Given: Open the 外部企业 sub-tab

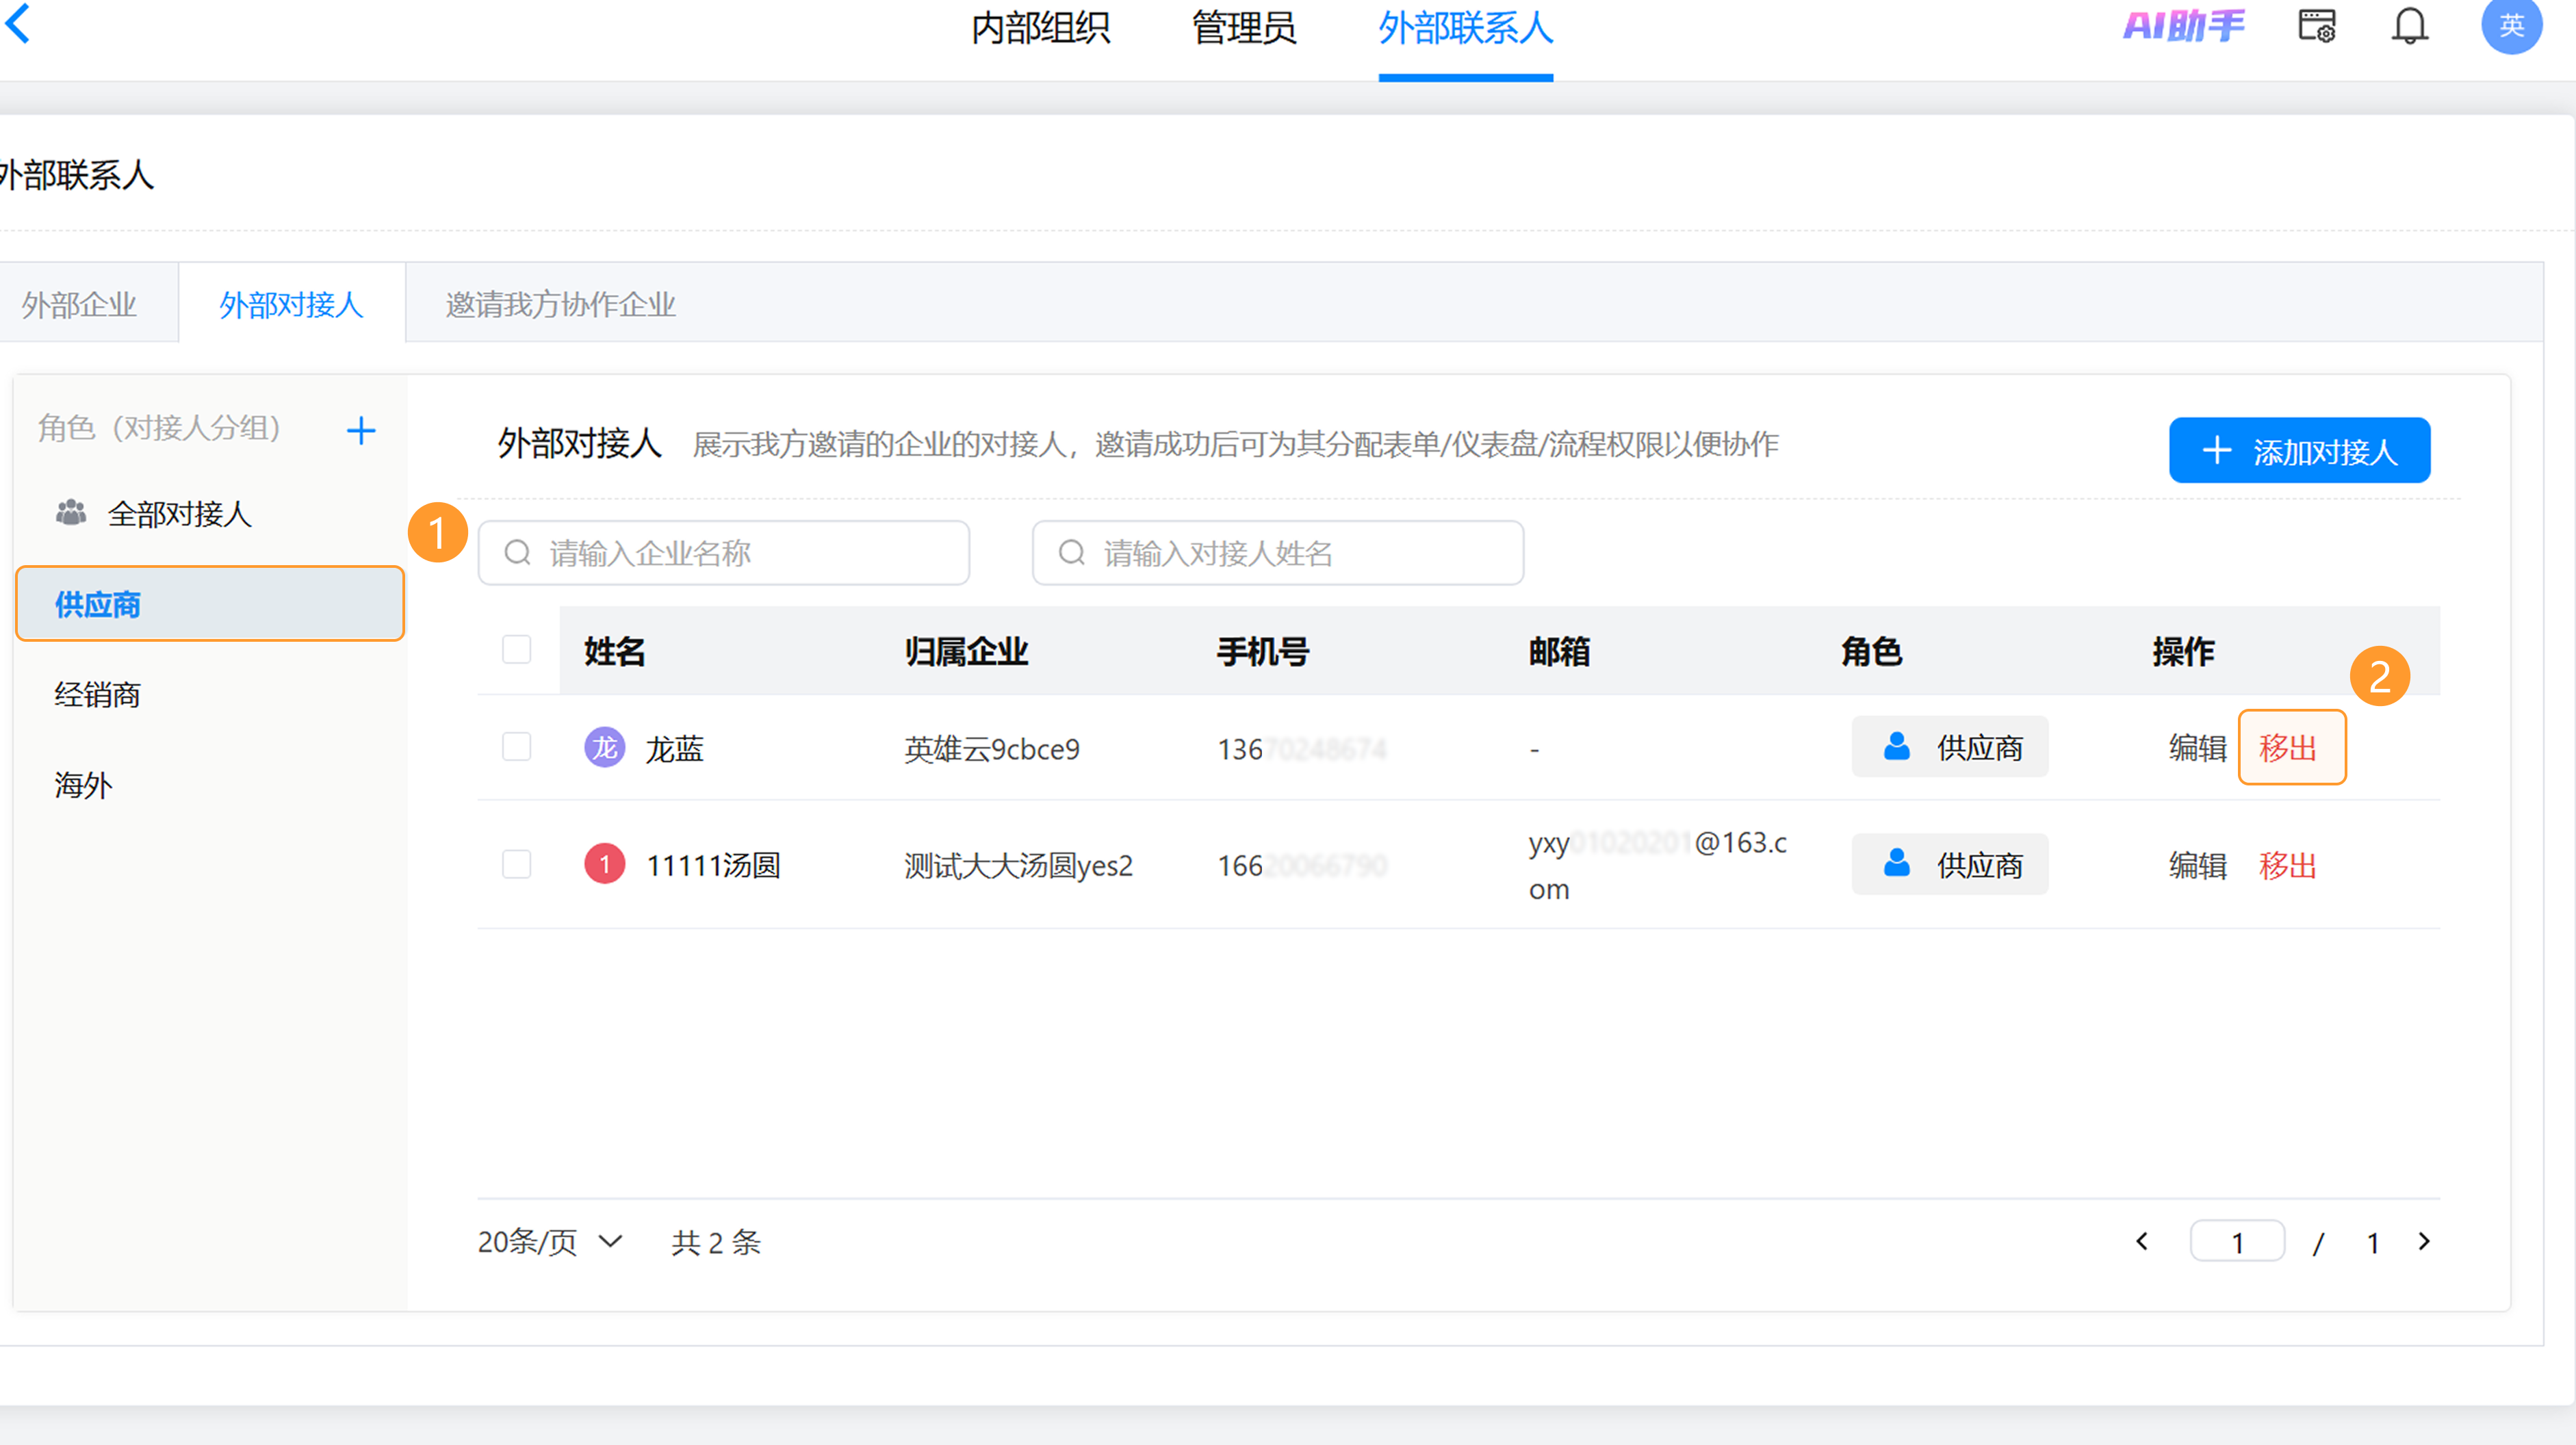Looking at the screenshot, I should coord(79,304).
